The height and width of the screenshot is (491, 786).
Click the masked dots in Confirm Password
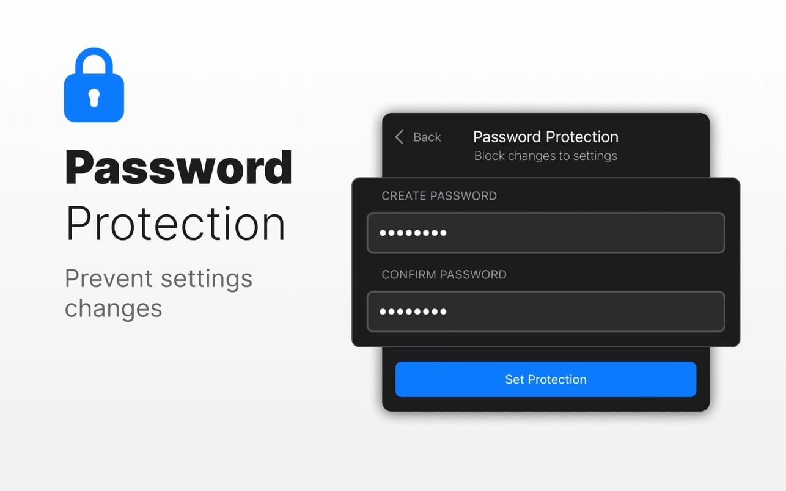(413, 311)
